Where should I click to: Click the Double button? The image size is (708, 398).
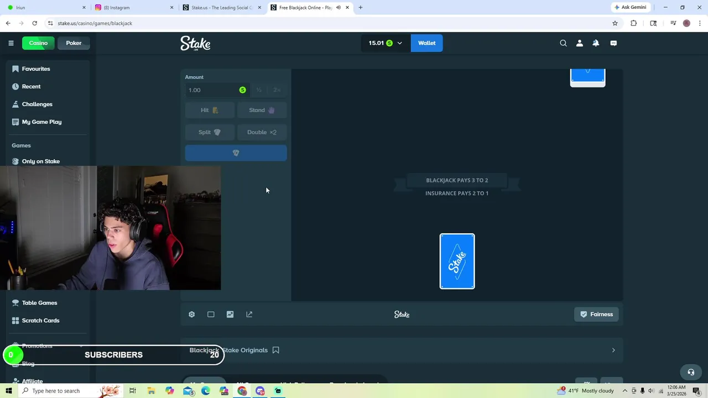(x=262, y=132)
